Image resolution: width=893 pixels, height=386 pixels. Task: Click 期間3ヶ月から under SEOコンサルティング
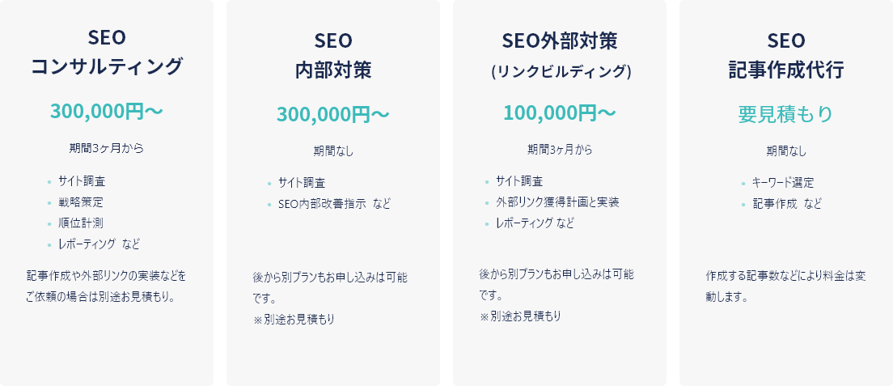(x=107, y=148)
